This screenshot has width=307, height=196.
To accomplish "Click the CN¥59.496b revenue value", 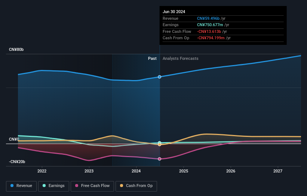I will 208,18.
